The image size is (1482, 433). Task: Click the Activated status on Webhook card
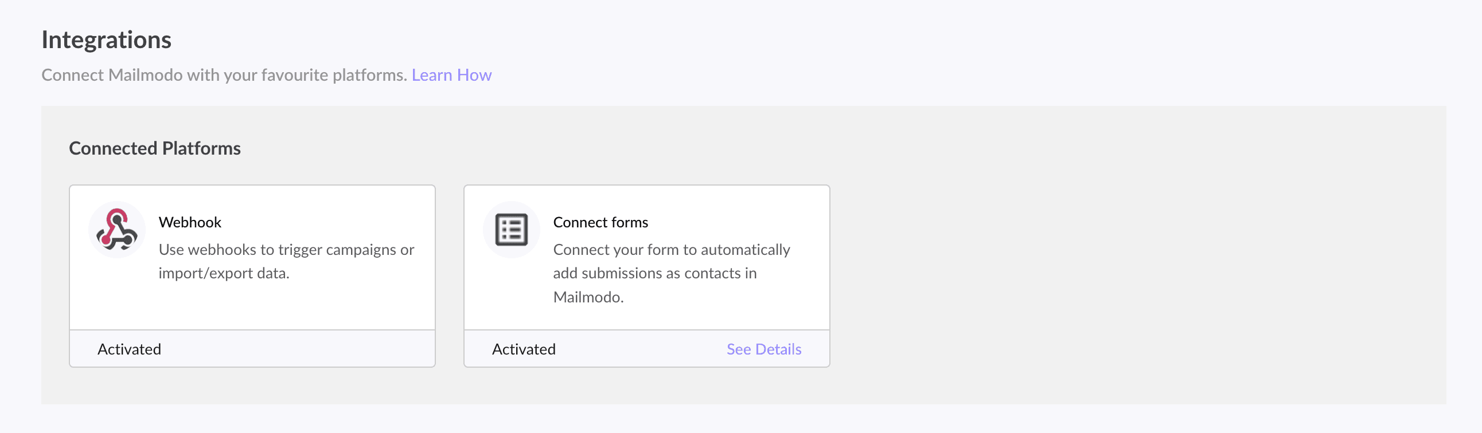129,349
